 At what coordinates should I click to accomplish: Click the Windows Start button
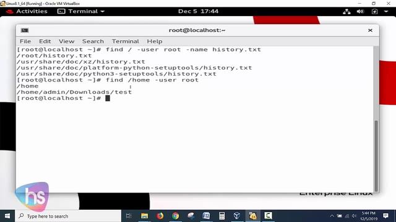pyautogui.click(x=7, y=216)
